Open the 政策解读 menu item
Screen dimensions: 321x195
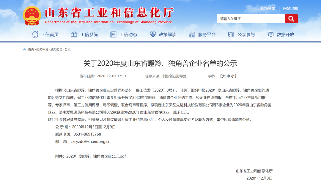(x=168, y=34)
